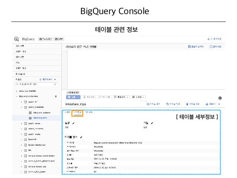
Task: Switch to the Details tab
Action: pyautogui.click(x=77, y=112)
